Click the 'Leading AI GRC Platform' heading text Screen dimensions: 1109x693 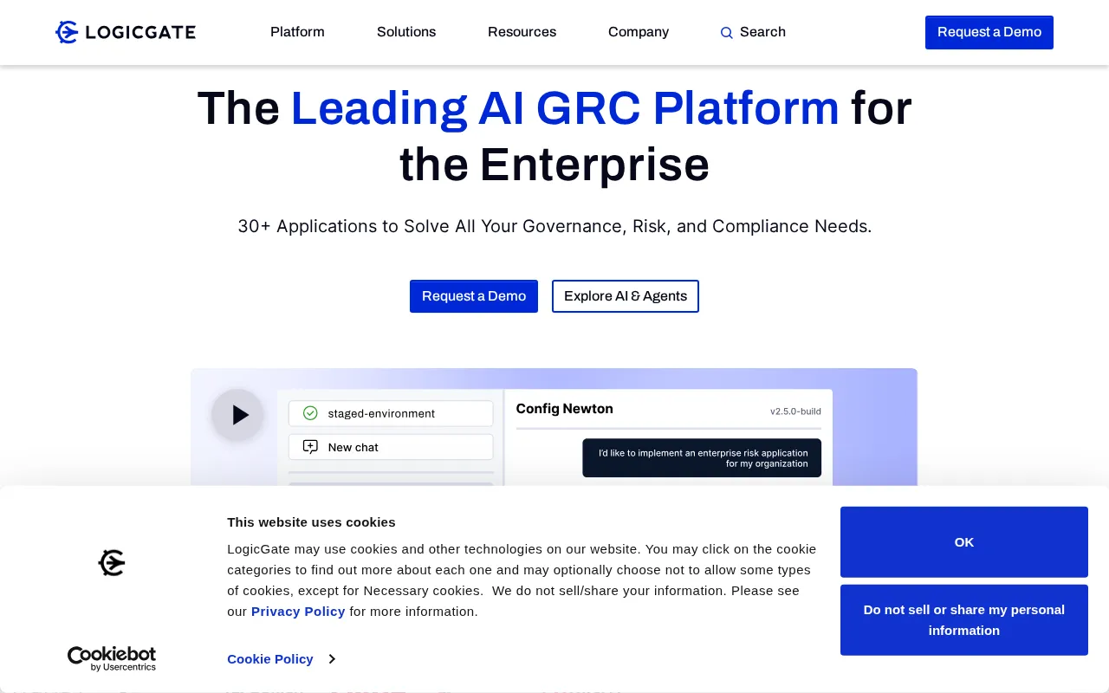tap(565, 108)
